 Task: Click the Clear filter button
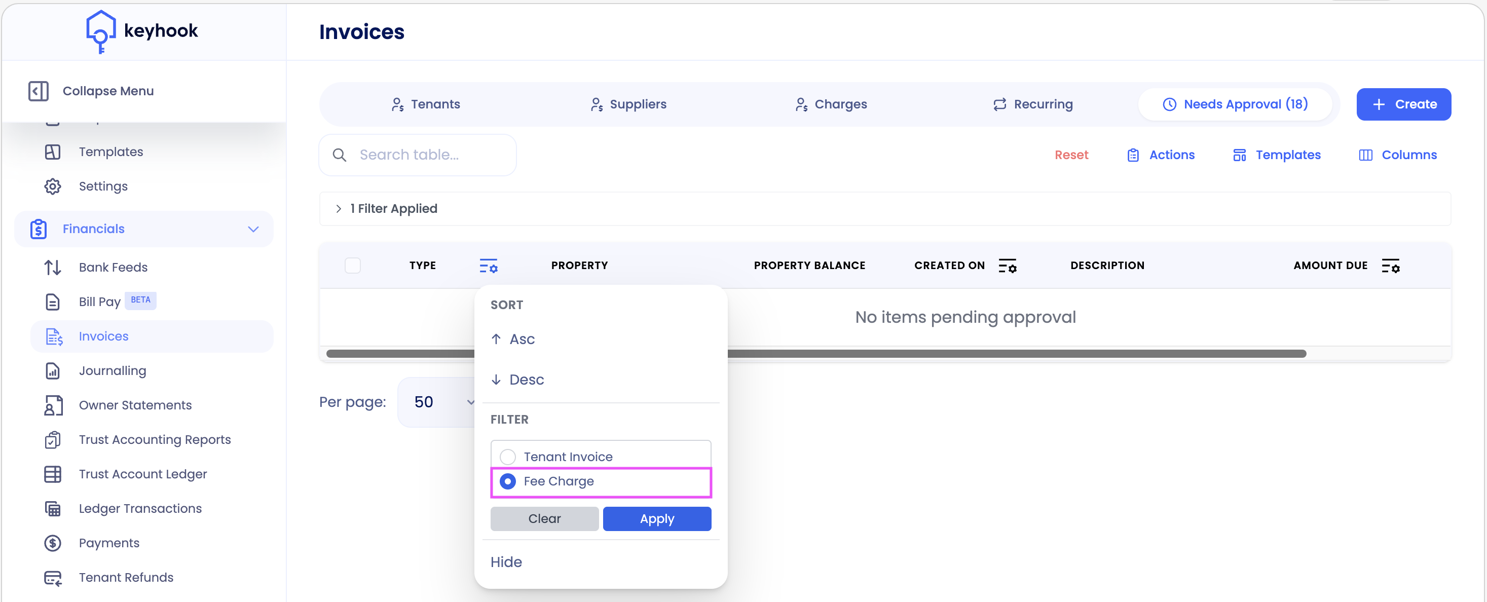[x=544, y=519]
